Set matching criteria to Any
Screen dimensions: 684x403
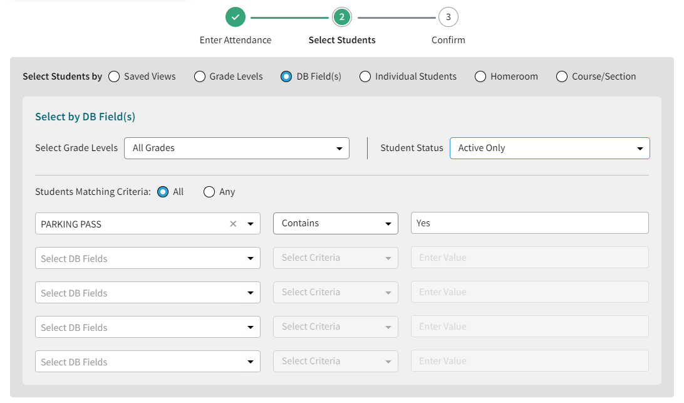coord(209,192)
